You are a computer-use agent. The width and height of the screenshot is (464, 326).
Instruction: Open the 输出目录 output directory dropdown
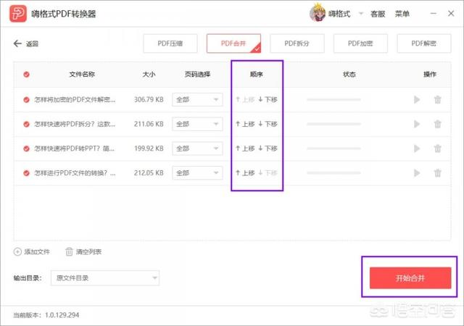[105, 277]
